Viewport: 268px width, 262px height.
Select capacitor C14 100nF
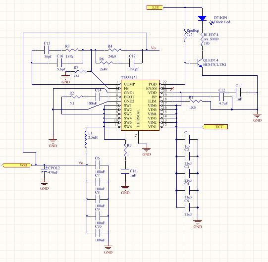pyautogui.click(x=98, y=97)
